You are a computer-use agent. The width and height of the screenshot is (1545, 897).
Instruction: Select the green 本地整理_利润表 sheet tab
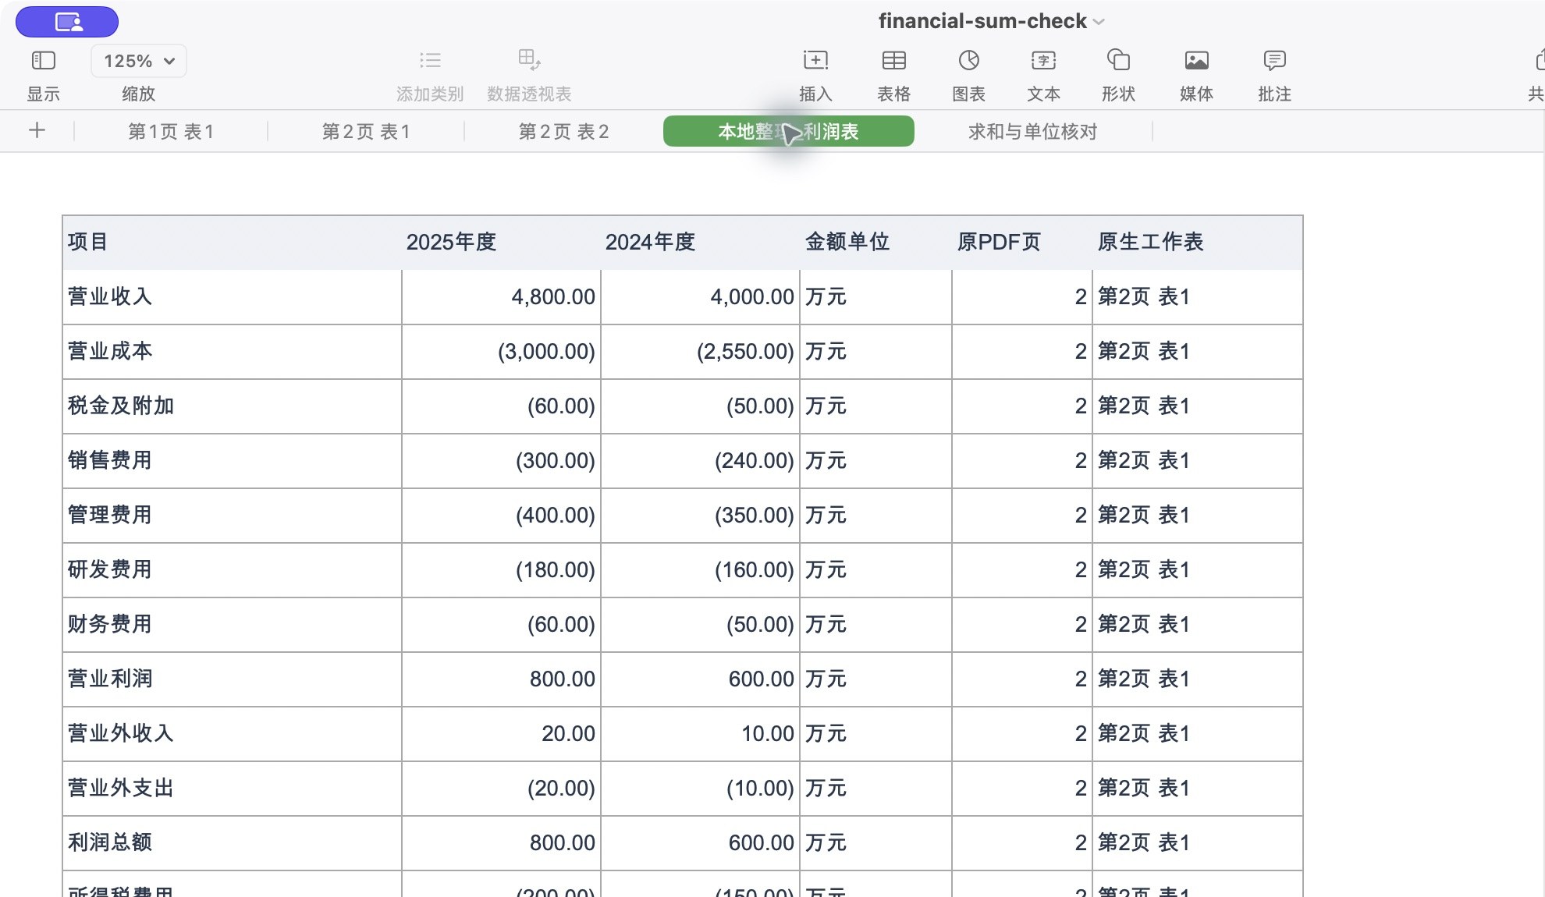pos(788,131)
